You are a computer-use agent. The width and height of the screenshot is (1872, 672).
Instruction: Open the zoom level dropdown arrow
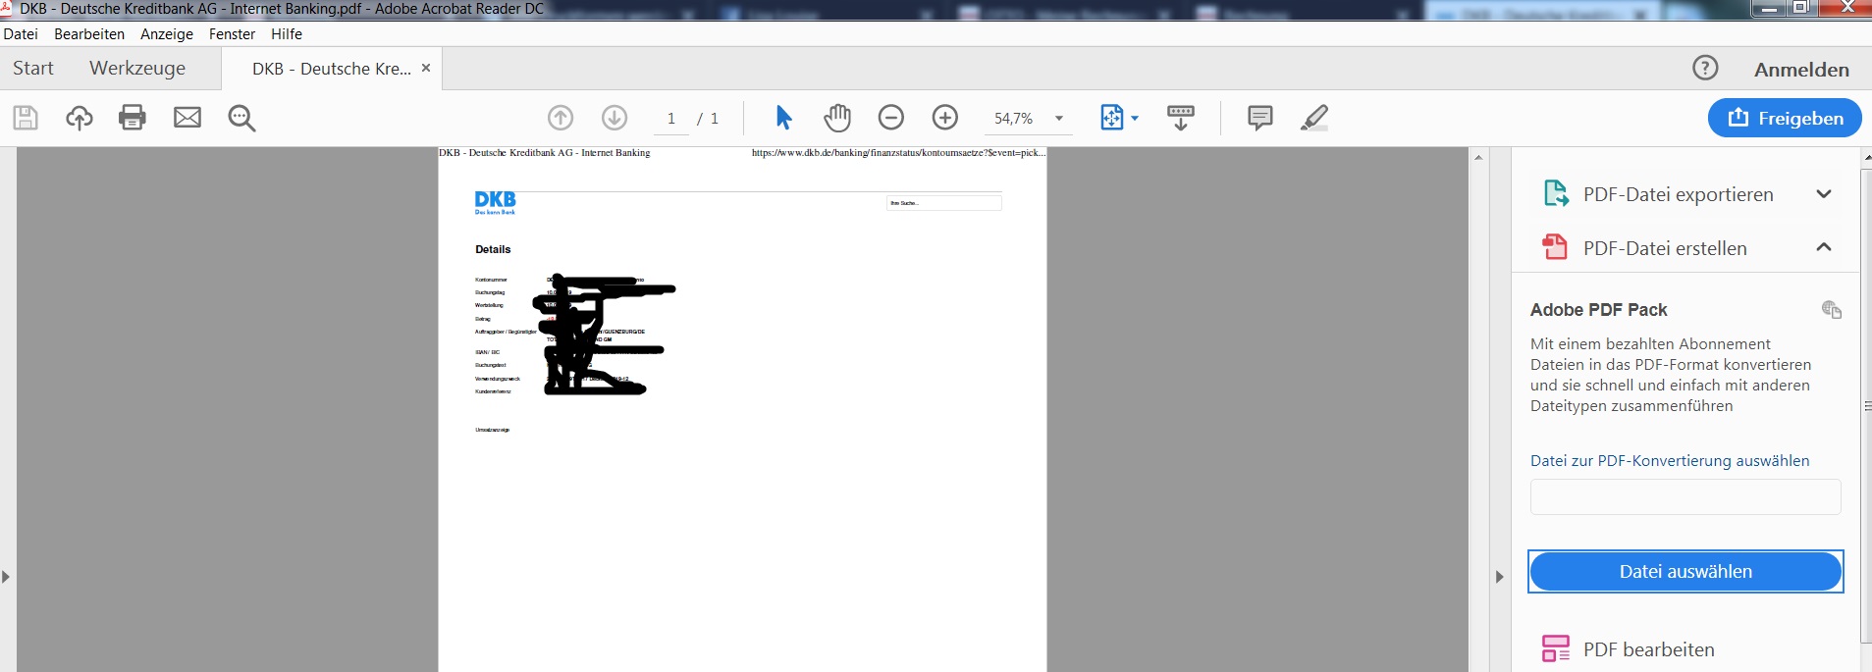(x=1059, y=119)
